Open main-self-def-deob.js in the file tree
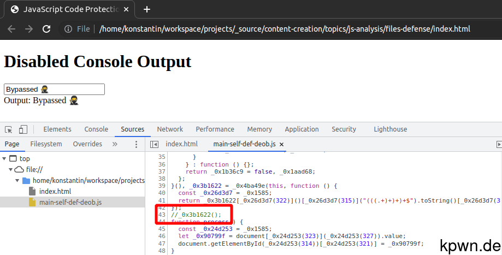The height and width of the screenshot is (255, 502). pyautogui.click(x=70, y=202)
